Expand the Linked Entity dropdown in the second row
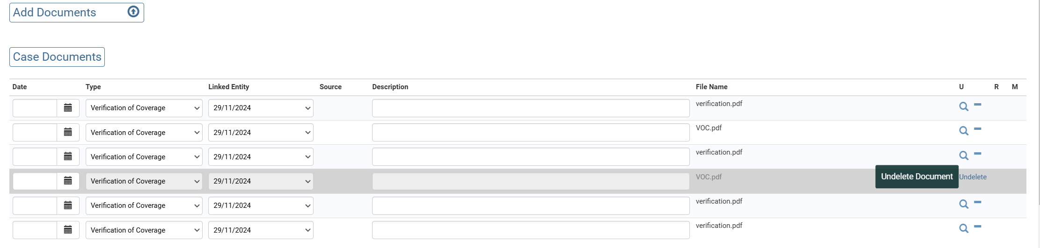 (261, 133)
